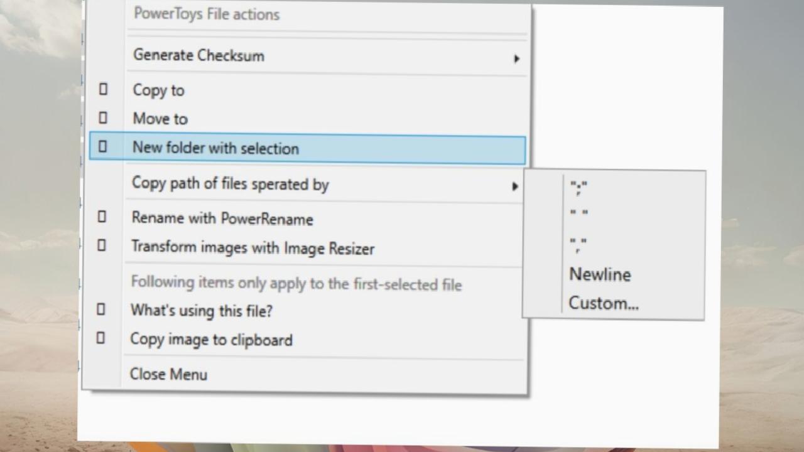Expand the Copy path of files submenu arrow
Image resolution: width=804 pixels, height=452 pixels.
tap(515, 186)
